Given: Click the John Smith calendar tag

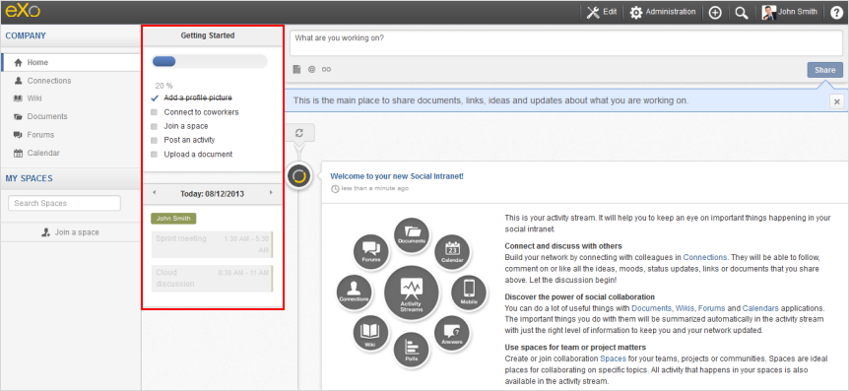Looking at the screenshot, I should [x=173, y=219].
